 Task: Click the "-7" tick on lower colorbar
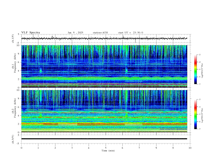[x=199, y=129]
